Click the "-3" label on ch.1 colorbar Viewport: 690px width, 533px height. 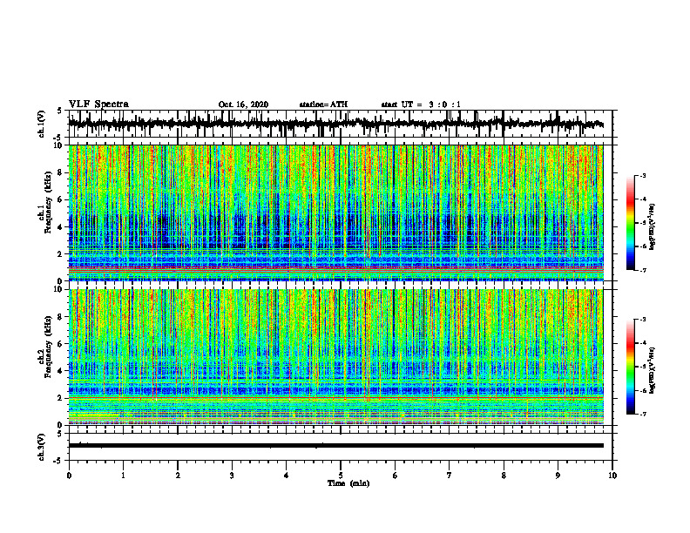[643, 176]
